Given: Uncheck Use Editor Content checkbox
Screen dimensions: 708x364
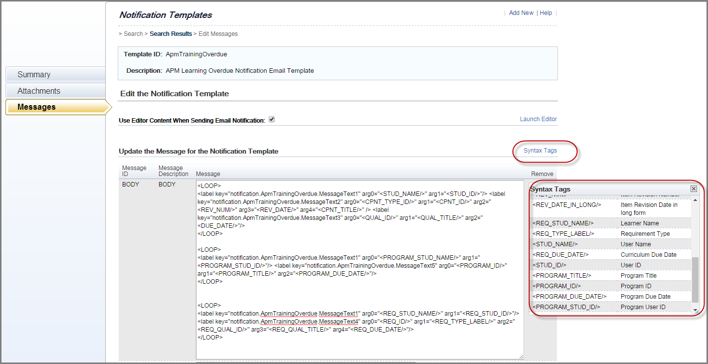Looking at the screenshot, I should 272,120.
